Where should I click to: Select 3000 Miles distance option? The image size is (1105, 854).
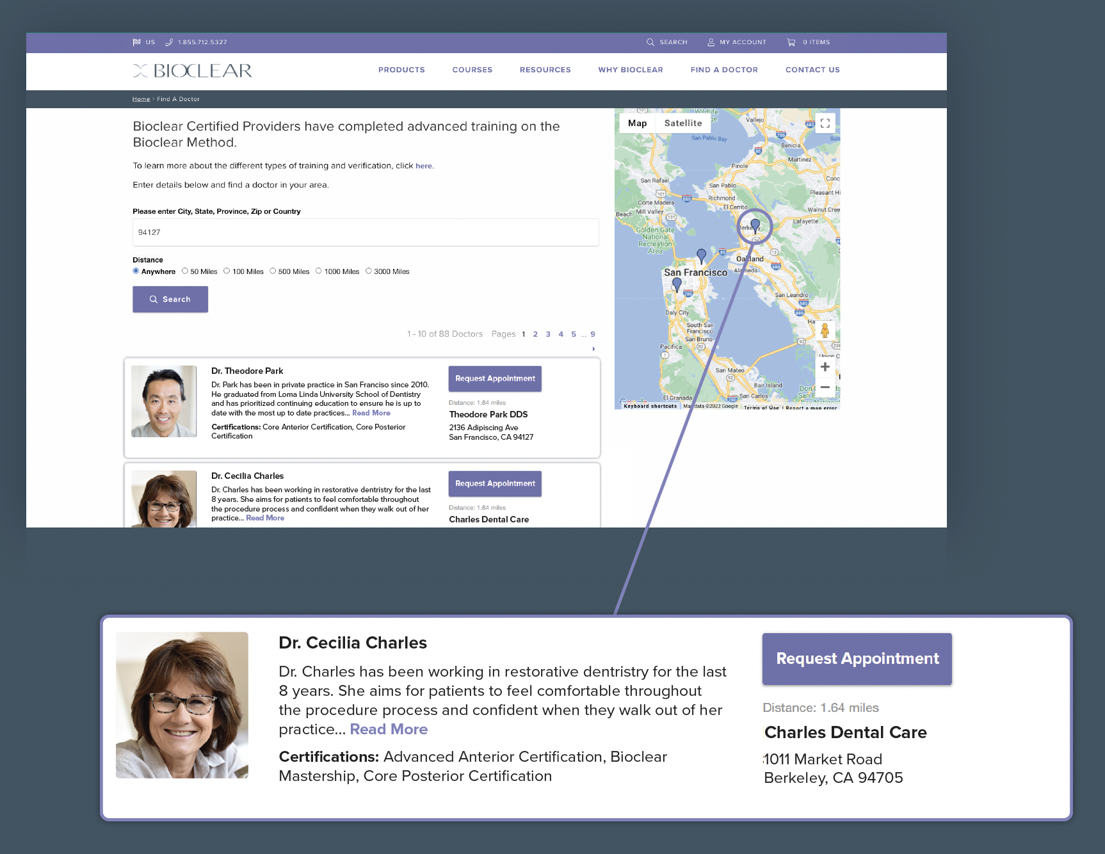click(x=369, y=271)
